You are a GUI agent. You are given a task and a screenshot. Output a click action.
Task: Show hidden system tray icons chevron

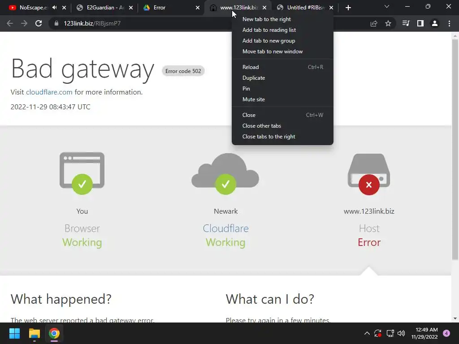pos(367,333)
